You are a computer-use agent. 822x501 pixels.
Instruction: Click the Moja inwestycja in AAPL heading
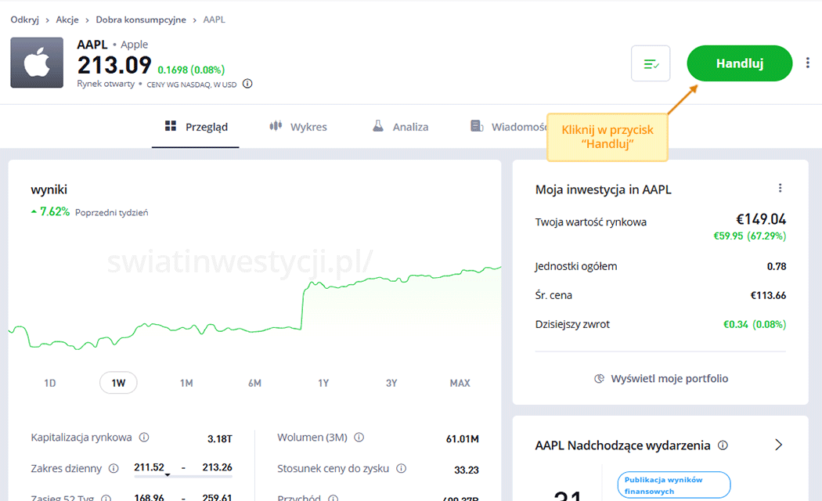click(604, 189)
